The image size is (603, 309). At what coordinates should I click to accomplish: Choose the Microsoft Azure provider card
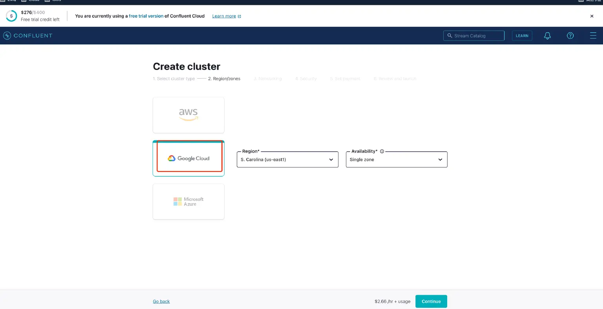point(188,201)
